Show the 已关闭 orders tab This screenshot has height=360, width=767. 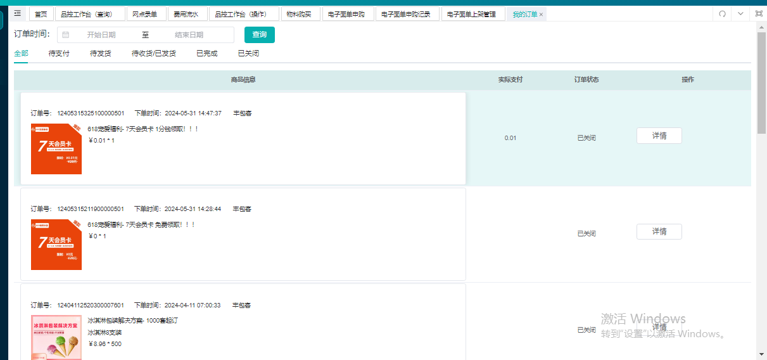point(248,53)
